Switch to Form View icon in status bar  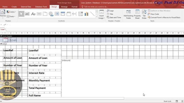[x=177, y=101]
